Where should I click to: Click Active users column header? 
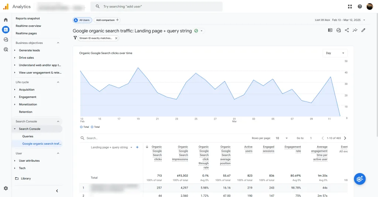(x=248, y=149)
